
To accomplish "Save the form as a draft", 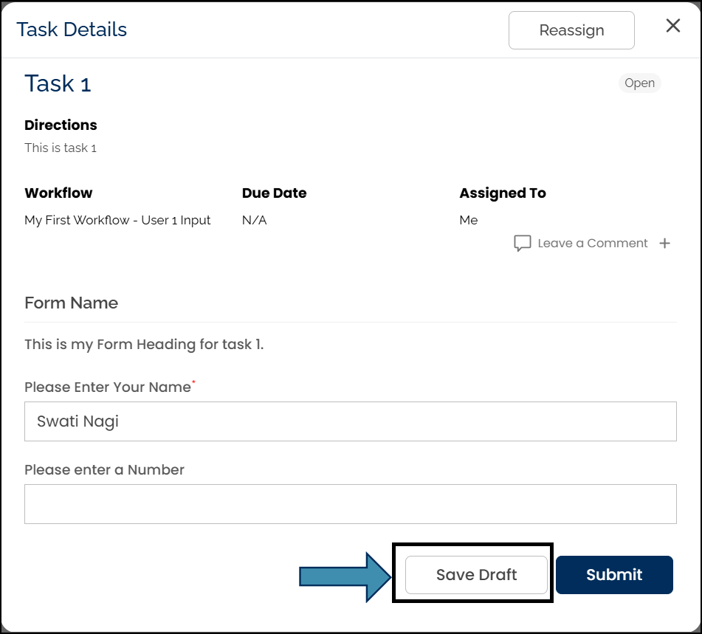I will pos(476,575).
